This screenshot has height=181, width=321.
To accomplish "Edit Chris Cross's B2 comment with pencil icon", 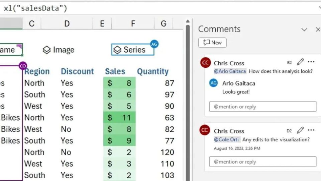I will point(300,62).
